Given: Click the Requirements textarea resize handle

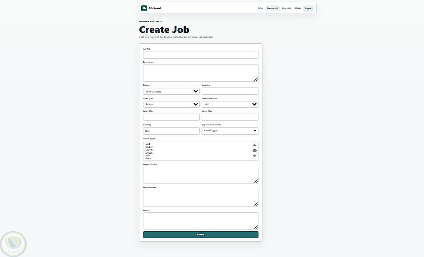Looking at the screenshot, I should pos(256,204).
